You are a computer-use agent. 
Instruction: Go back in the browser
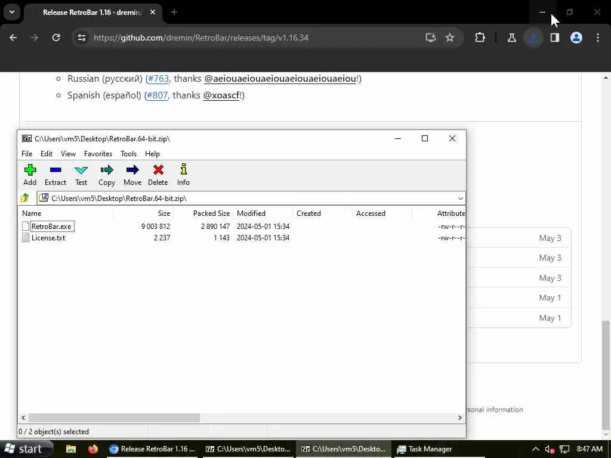(x=13, y=38)
